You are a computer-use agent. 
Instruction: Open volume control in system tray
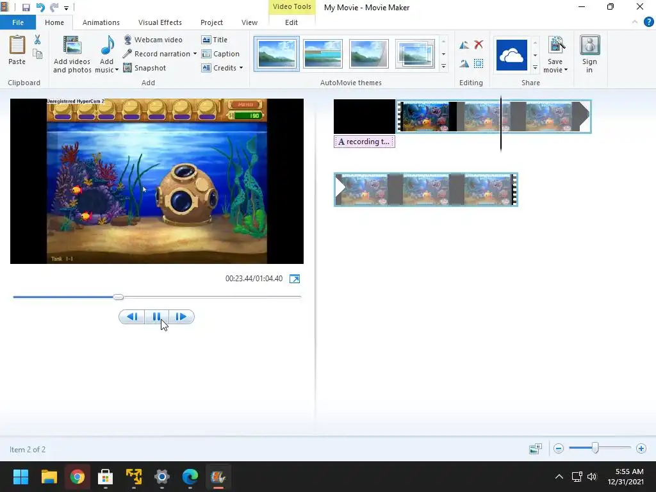pos(591,477)
